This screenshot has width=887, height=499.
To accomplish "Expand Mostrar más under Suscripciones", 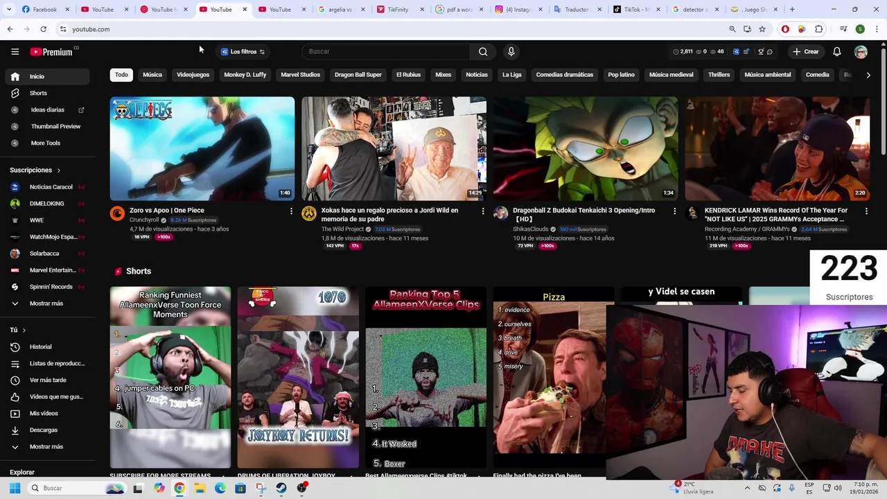I will (46, 303).
